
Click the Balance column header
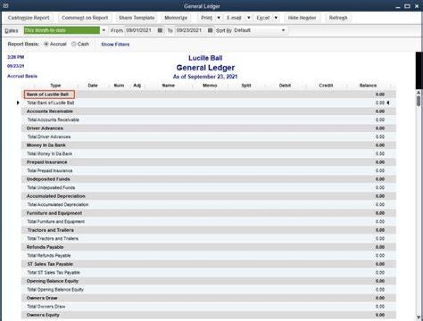click(x=368, y=86)
